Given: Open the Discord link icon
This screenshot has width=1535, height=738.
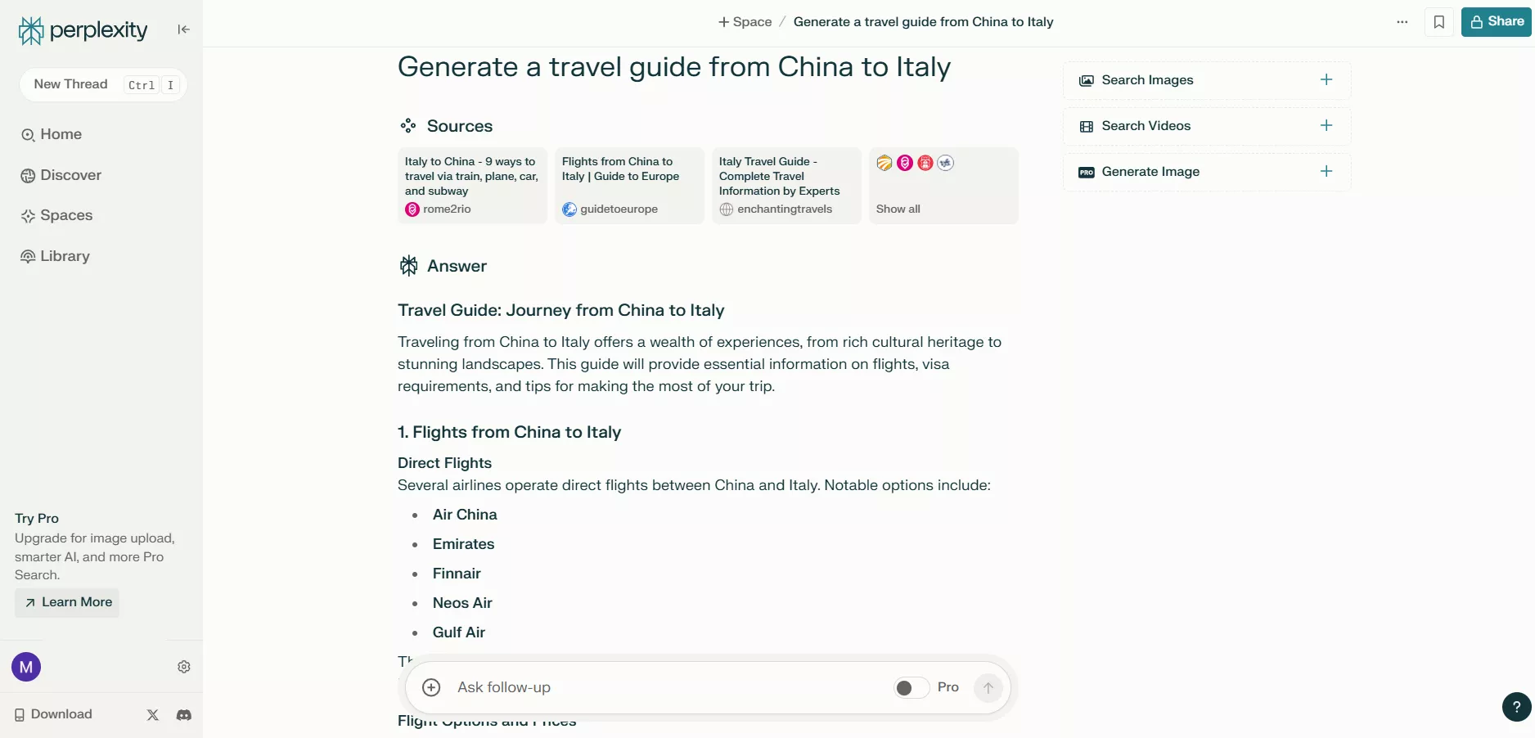Looking at the screenshot, I should [184, 715].
